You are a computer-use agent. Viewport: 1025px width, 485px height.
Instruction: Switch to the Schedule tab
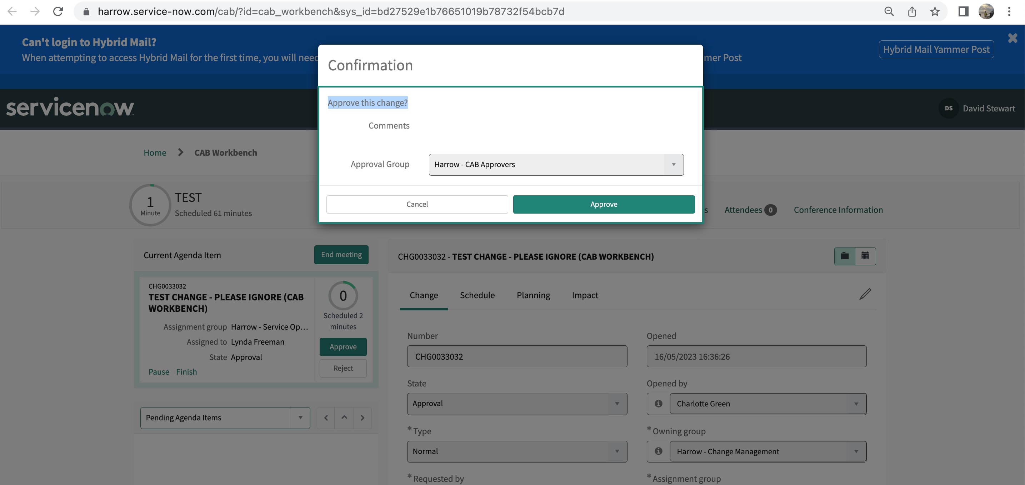point(477,295)
